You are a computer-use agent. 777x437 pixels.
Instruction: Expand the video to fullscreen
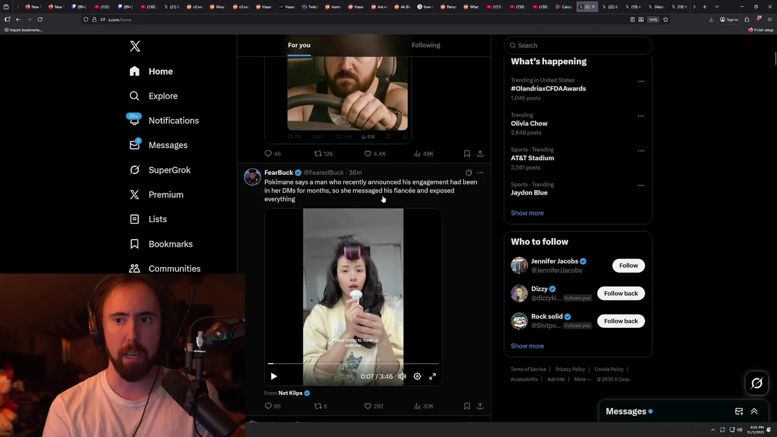coord(432,376)
